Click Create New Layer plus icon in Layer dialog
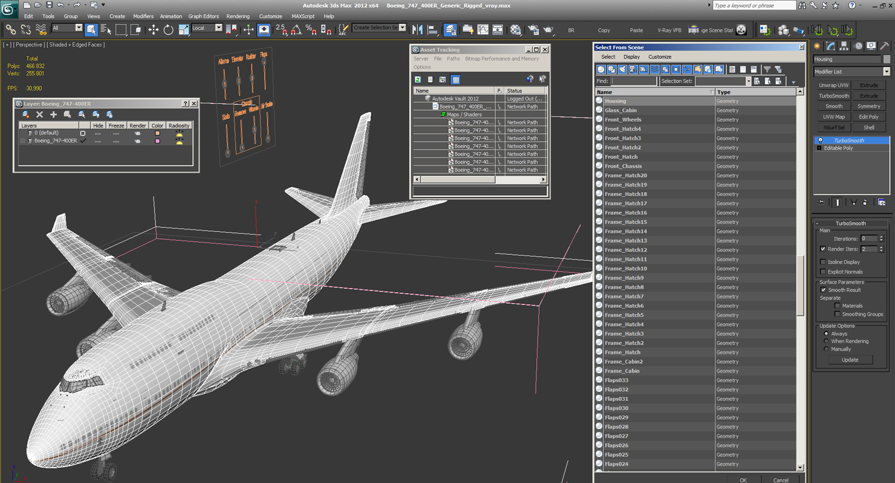This screenshot has width=895, height=483. tap(53, 114)
